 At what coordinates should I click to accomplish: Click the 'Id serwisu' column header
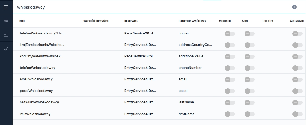(131, 21)
